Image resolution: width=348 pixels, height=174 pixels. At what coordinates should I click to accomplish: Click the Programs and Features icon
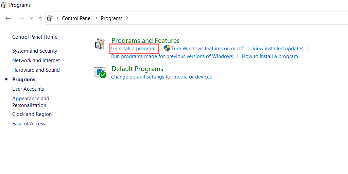[x=100, y=44]
